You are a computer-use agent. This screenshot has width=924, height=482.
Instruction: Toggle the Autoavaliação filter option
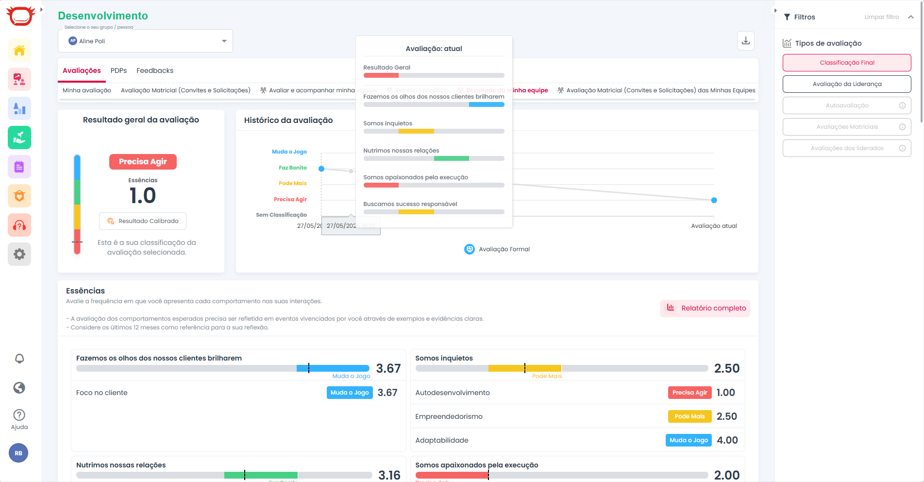point(847,105)
